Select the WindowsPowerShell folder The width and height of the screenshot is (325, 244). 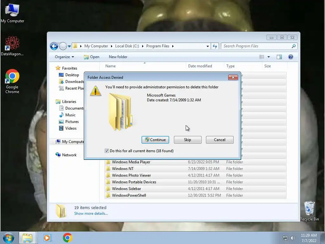coord(196,195)
